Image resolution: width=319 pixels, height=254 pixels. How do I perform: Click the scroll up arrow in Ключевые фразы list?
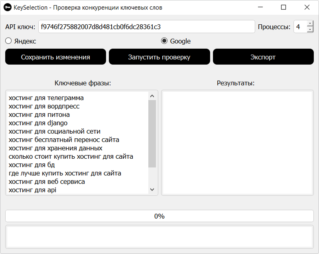click(x=152, y=96)
